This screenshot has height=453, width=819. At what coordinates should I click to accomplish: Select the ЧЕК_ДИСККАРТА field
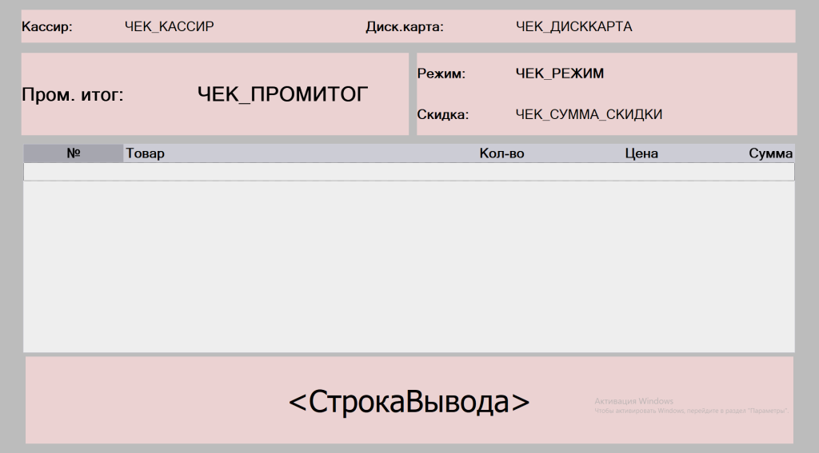point(573,26)
